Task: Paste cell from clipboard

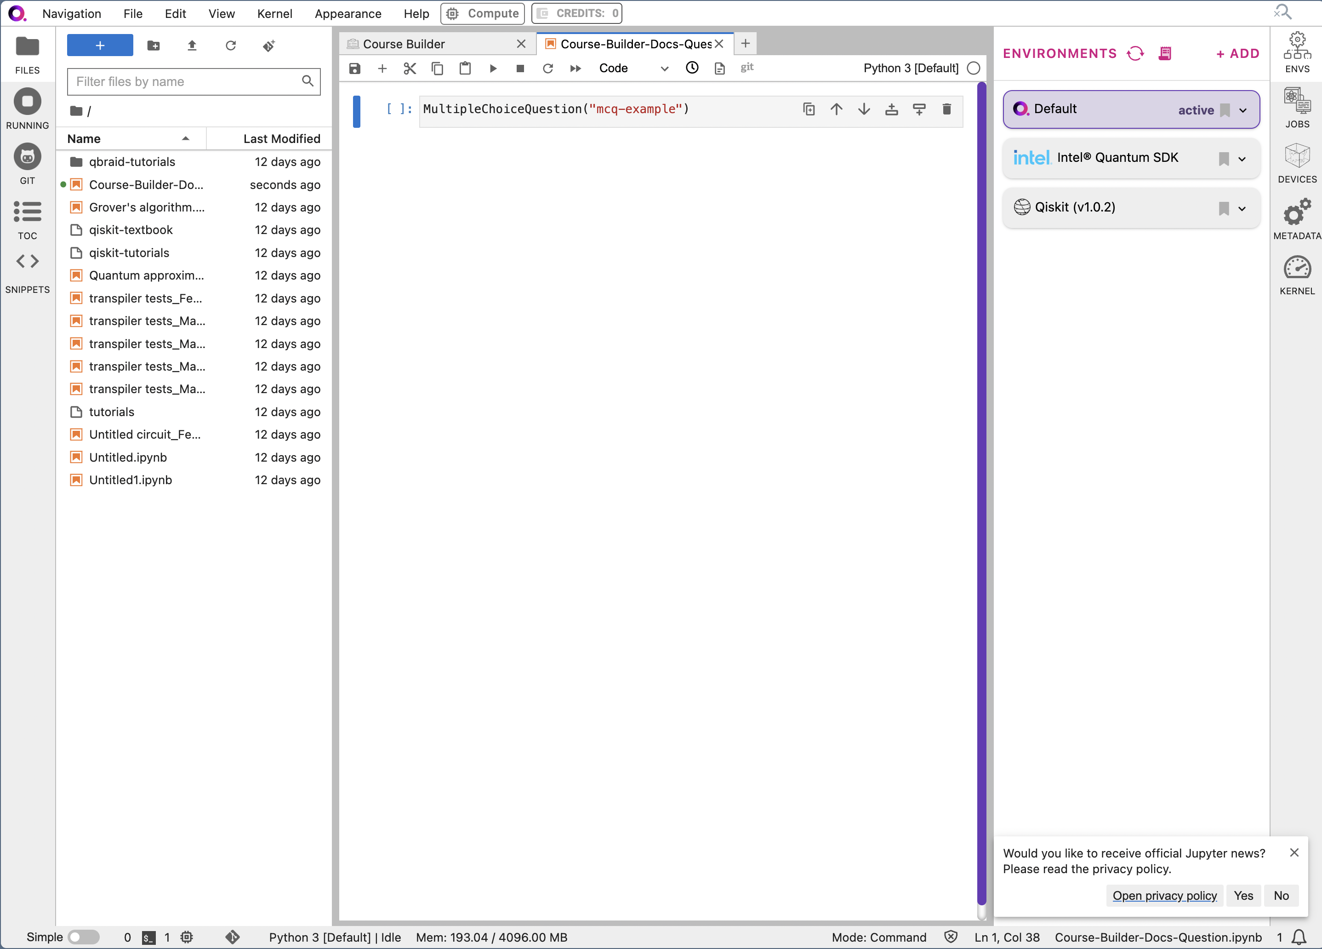Action: pos(465,68)
